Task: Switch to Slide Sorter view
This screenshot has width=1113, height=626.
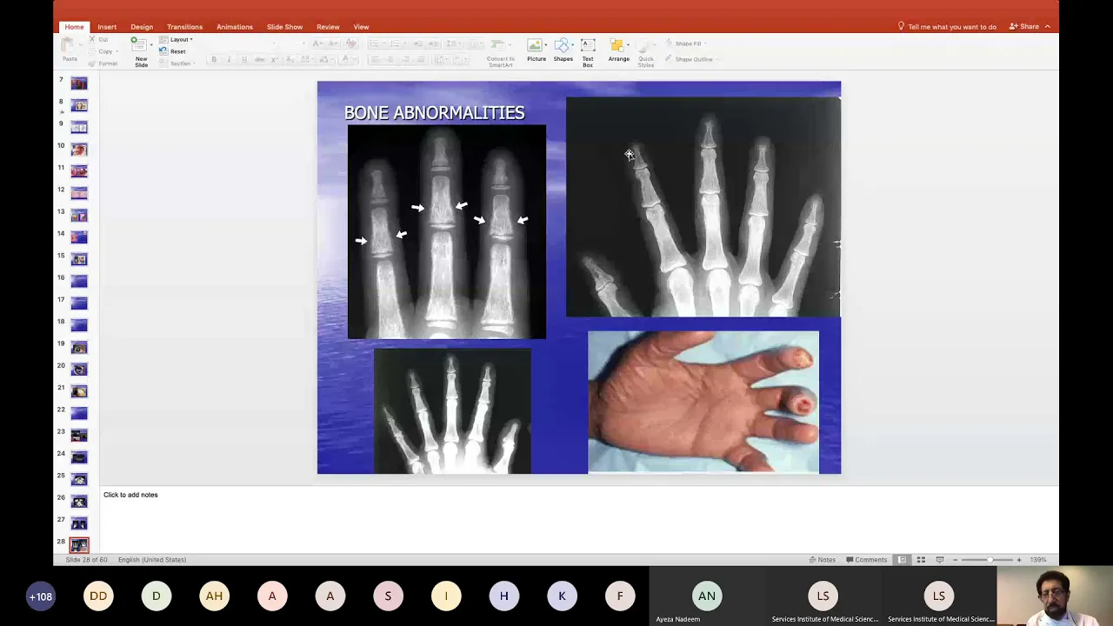Action: pos(921,560)
